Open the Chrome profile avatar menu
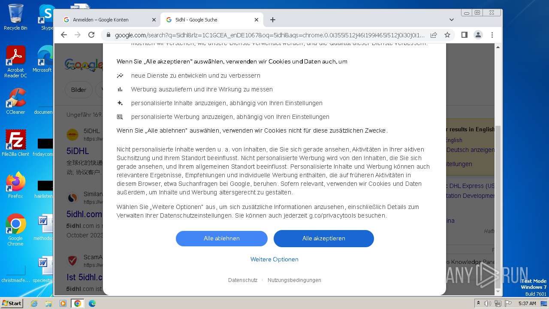This screenshot has height=309, width=549. coord(478,35)
